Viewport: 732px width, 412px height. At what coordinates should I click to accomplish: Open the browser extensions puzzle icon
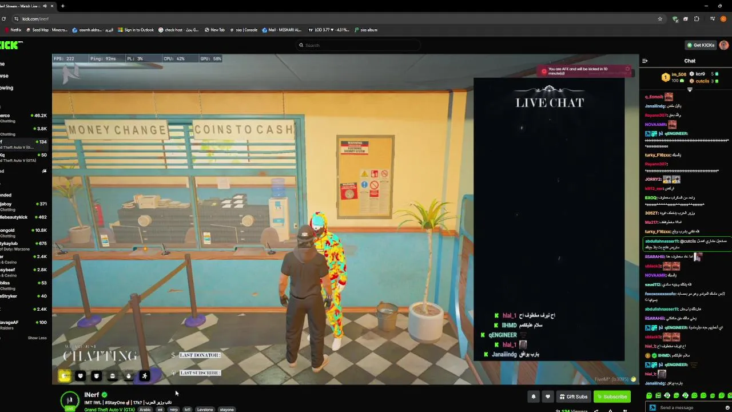697,19
